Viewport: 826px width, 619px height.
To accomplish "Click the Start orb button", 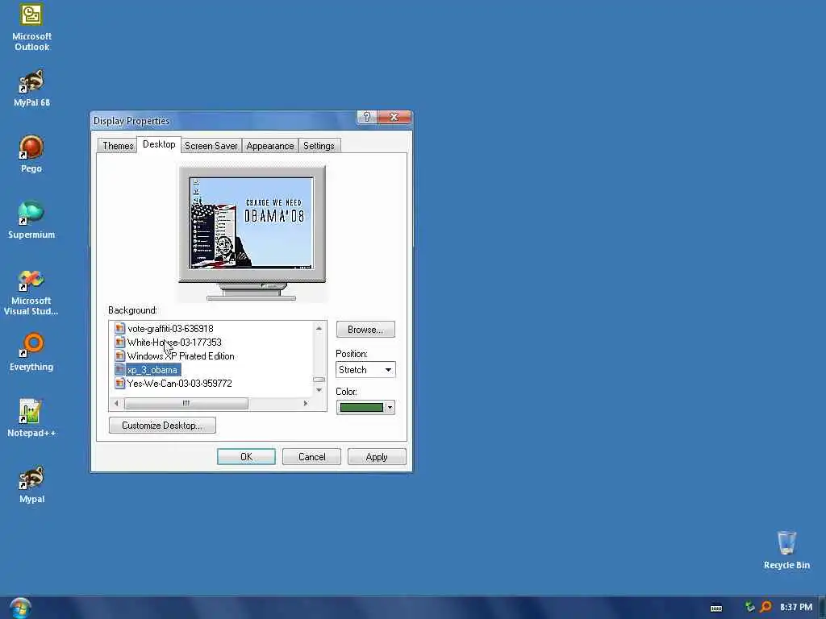I will 20,608.
